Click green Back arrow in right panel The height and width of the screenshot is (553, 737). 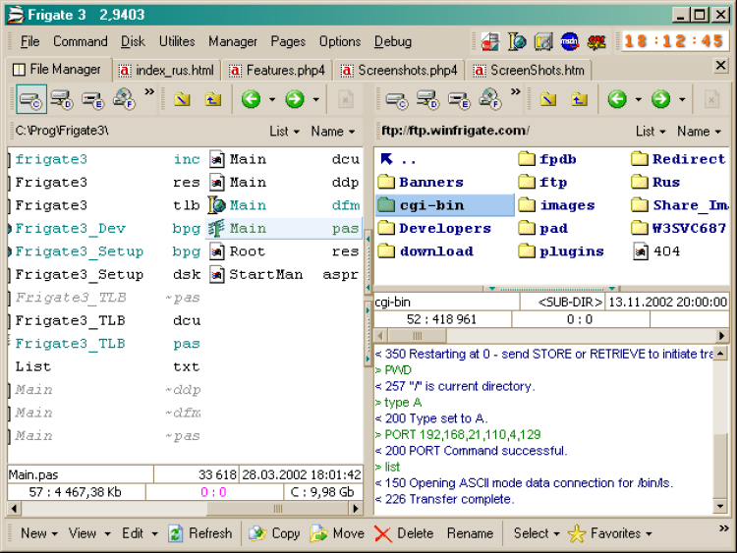tap(617, 99)
